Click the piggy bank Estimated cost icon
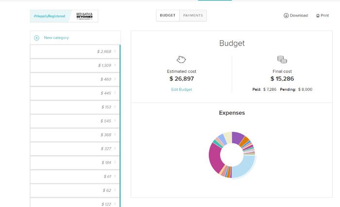Image resolution: width=340 pixels, height=207 pixels. click(181, 59)
